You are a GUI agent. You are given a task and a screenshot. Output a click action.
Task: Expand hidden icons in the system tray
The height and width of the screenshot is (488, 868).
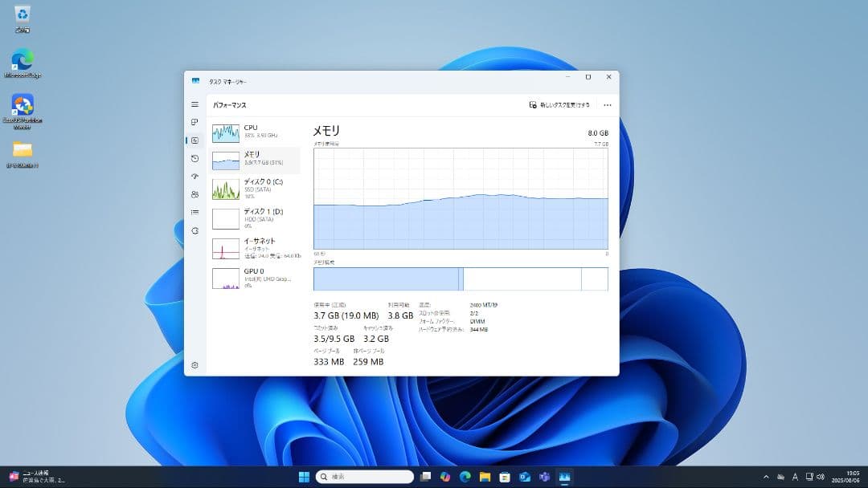tap(764, 476)
